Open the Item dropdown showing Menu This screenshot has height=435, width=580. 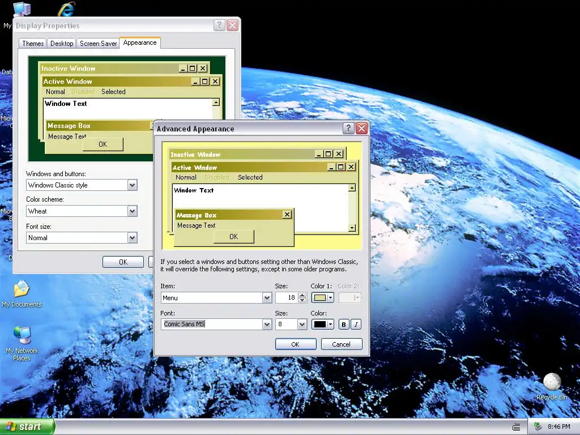(x=267, y=298)
